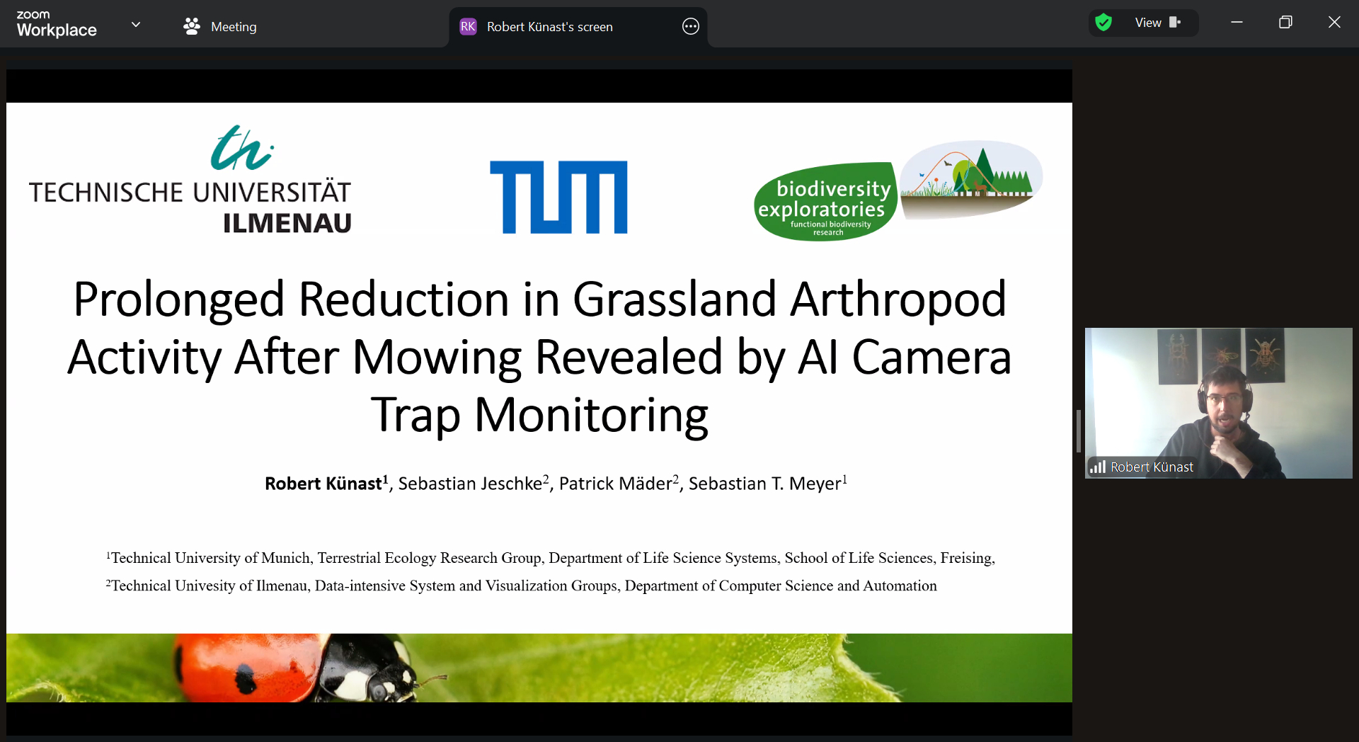Select the Robert Künast's screen tab
The height and width of the screenshot is (742, 1359).
[x=549, y=27]
